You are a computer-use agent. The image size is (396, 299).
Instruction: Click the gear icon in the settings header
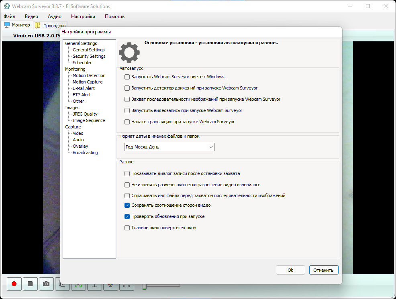point(129,52)
